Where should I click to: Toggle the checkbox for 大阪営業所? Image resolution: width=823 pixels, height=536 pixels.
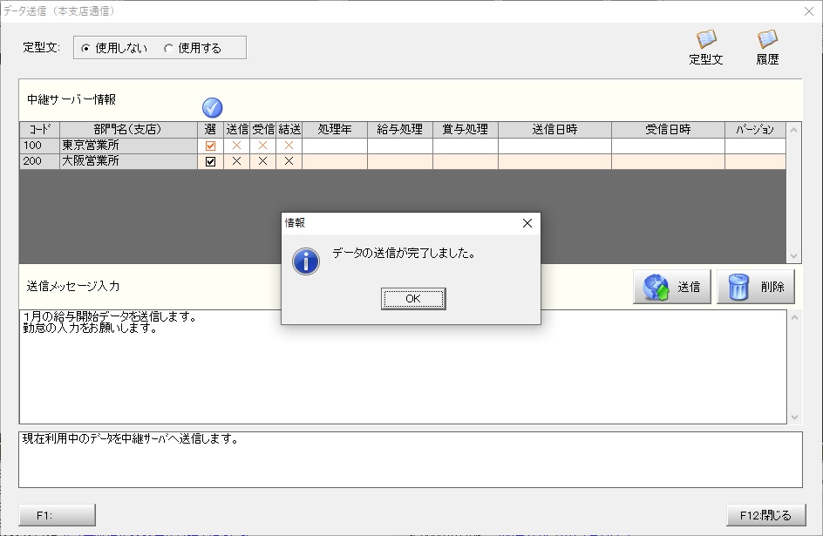pyautogui.click(x=210, y=161)
